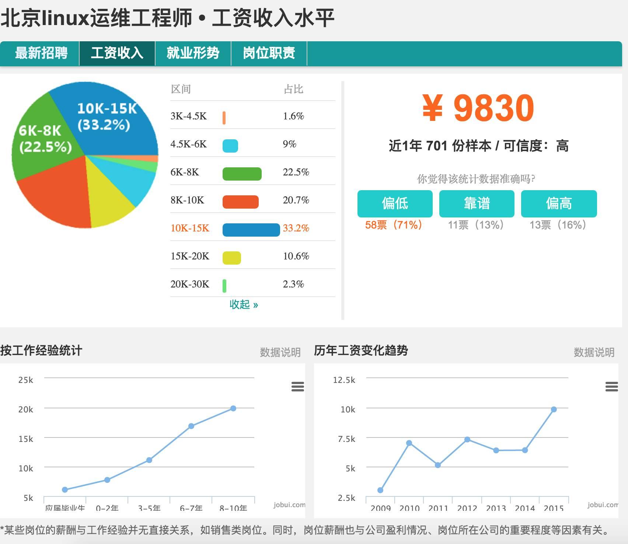This screenshot has height=544, width=628.
Task: Switch to the 就业形势 tab
Action: point(193,53)
